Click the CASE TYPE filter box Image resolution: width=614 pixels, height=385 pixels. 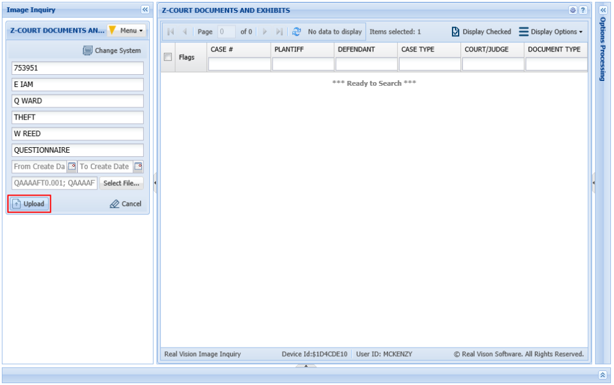[x=430, y=64]
